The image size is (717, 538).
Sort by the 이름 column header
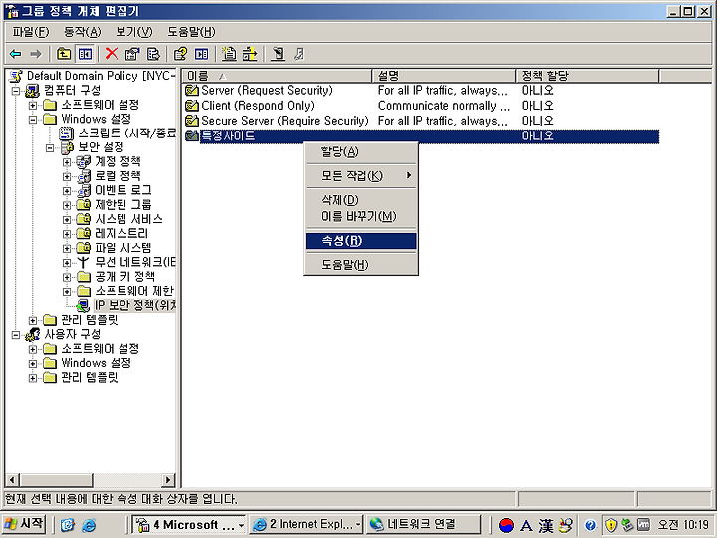[277, 76]
